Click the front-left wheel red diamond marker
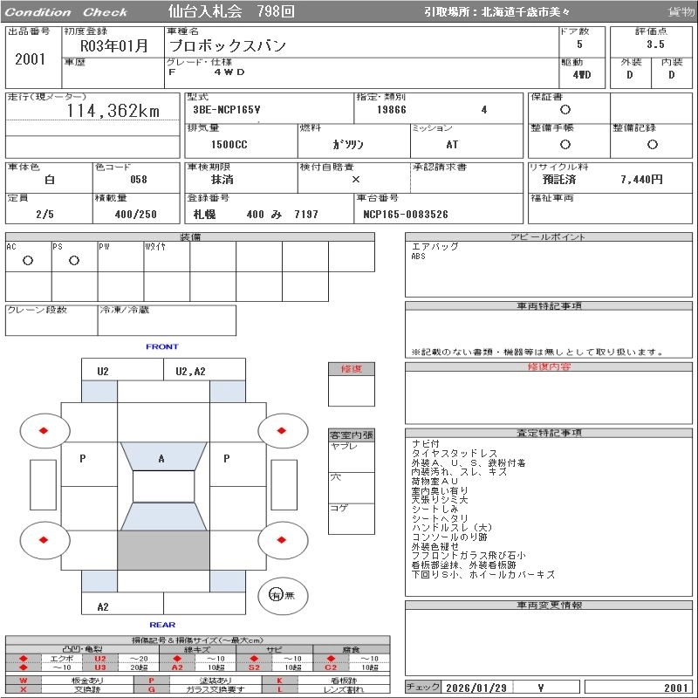The height and width of the screenshot is (698, 698). click(44, 429)
